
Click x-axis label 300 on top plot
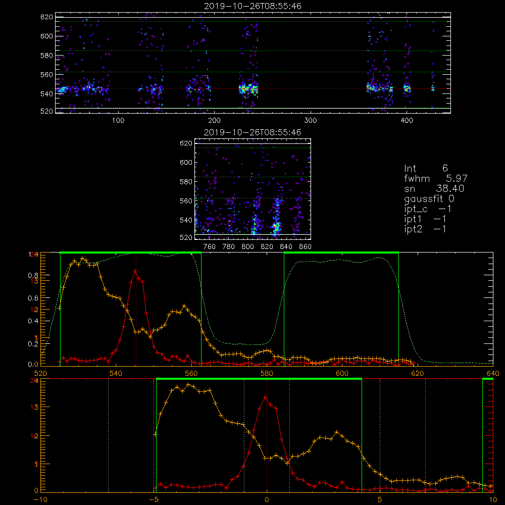[x=311, y=121]
